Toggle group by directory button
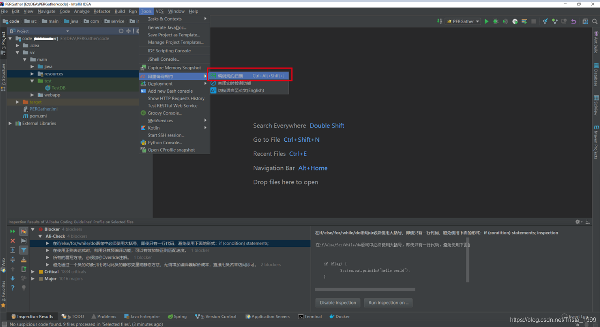The width and height of the screenshot is (600, 327). point(24,241)
